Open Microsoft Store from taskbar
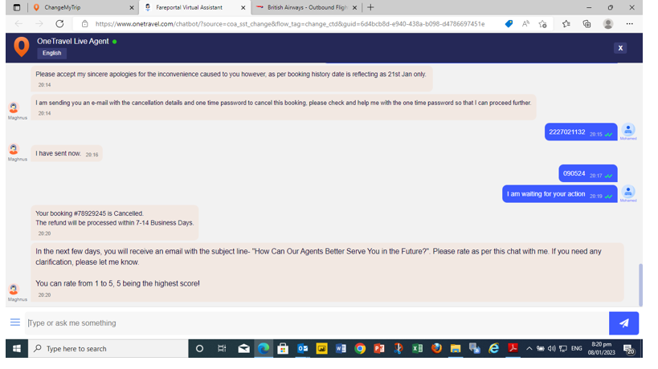The image size is (658, 369). 283,348
